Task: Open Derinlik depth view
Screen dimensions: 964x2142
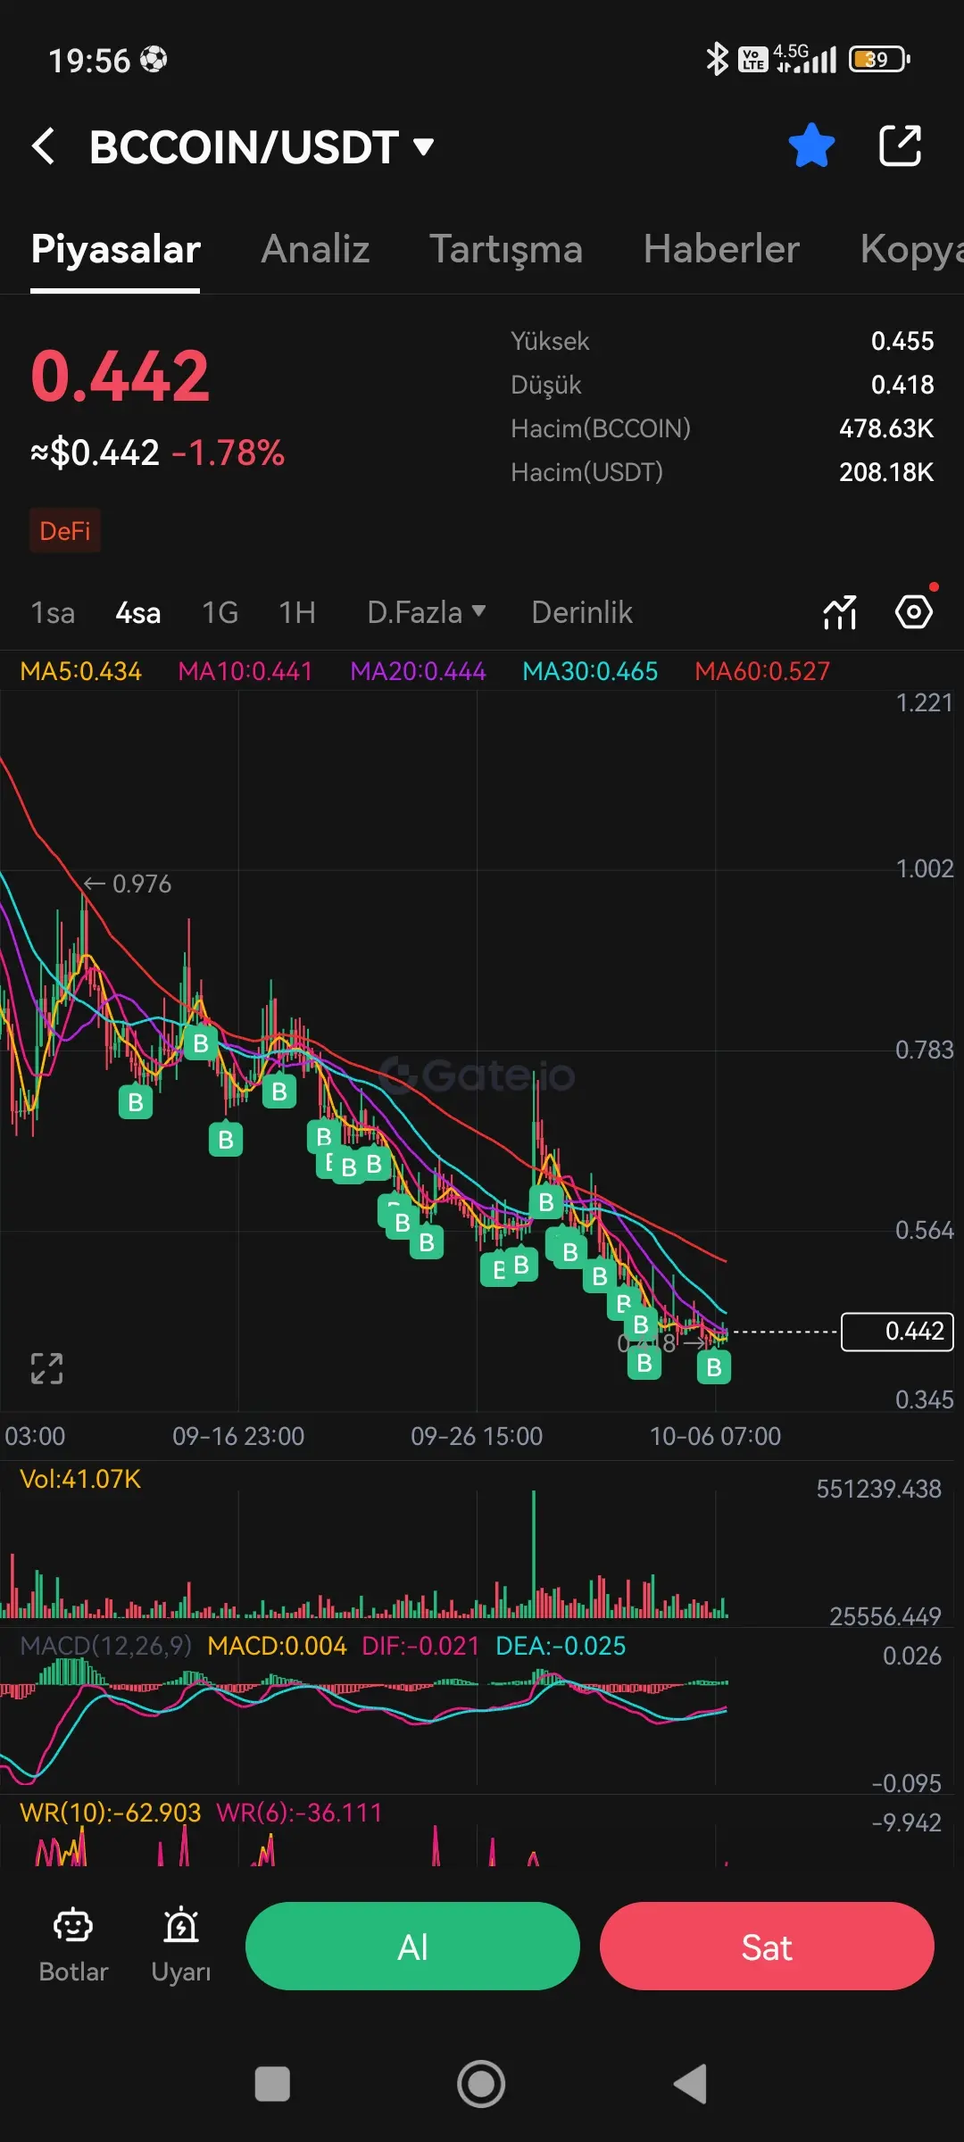Action: click(582, 612)
